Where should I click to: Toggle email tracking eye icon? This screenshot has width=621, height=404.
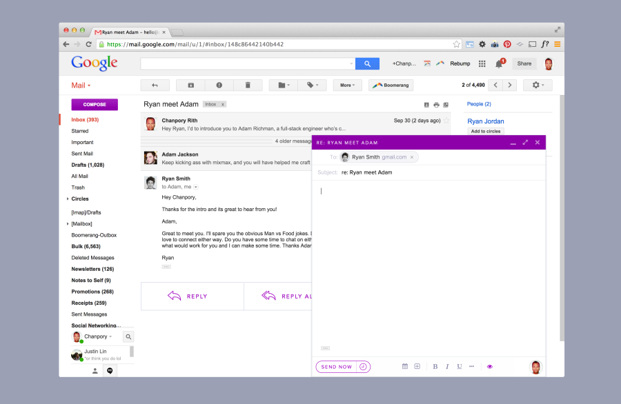(x=490, y=367)
